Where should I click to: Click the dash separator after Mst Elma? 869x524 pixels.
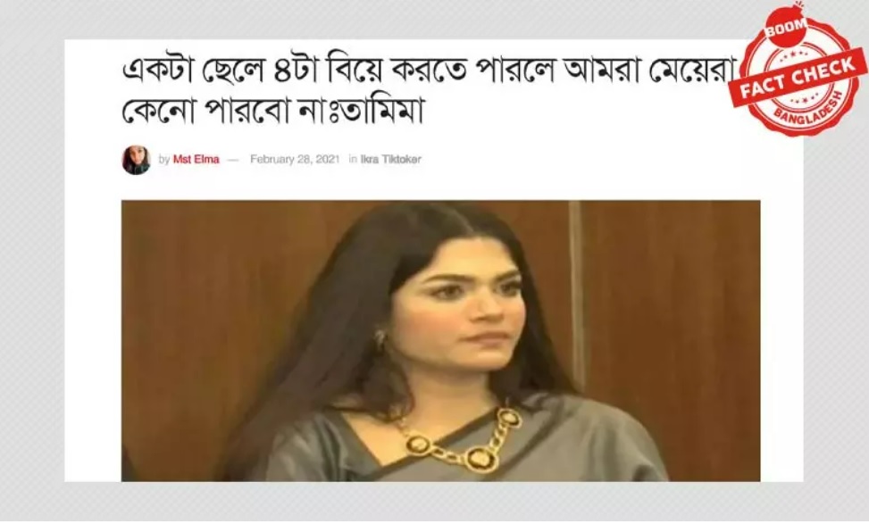(233, 160)
